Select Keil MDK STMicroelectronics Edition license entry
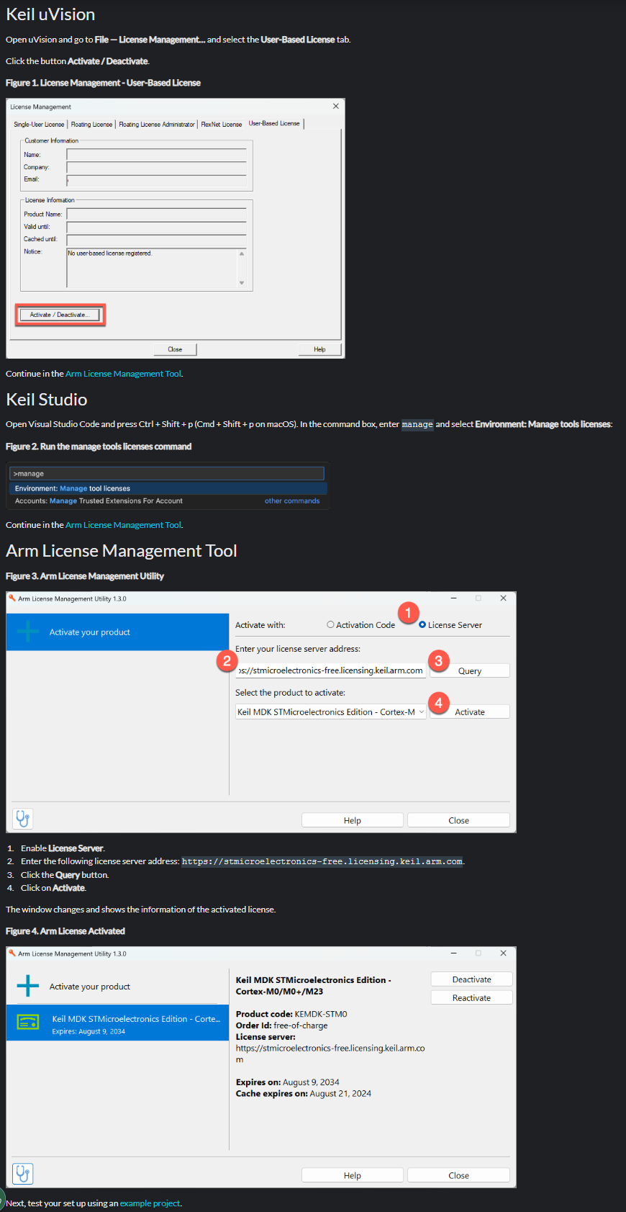This screenshot has height=1212, width=626. 117,1023
